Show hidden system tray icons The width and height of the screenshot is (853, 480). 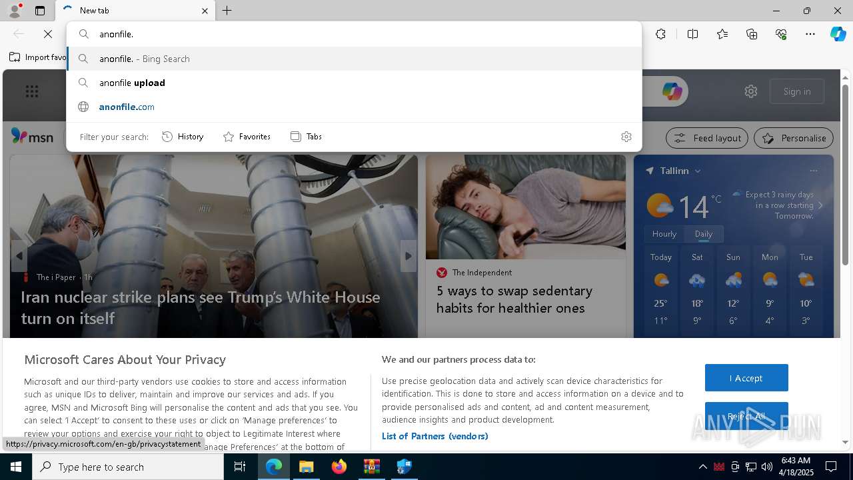702,467
